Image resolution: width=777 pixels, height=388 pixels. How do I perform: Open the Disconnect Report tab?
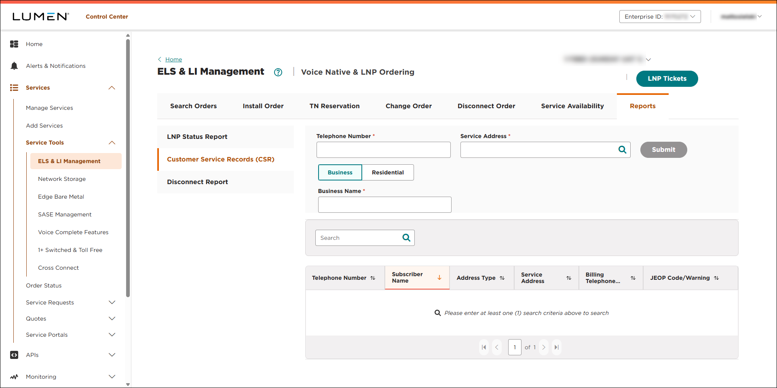[197, 182]
